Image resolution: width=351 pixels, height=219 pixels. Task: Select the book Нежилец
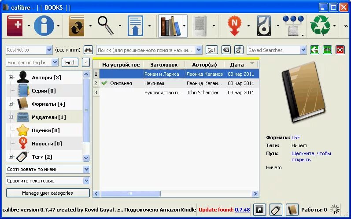click(x=154, y=83)
